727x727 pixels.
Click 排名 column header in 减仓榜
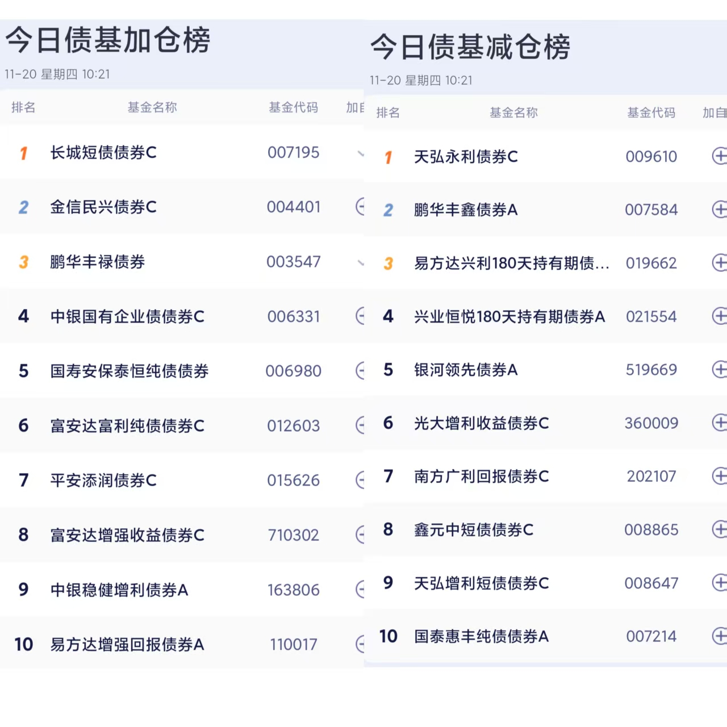click(388, 112)
